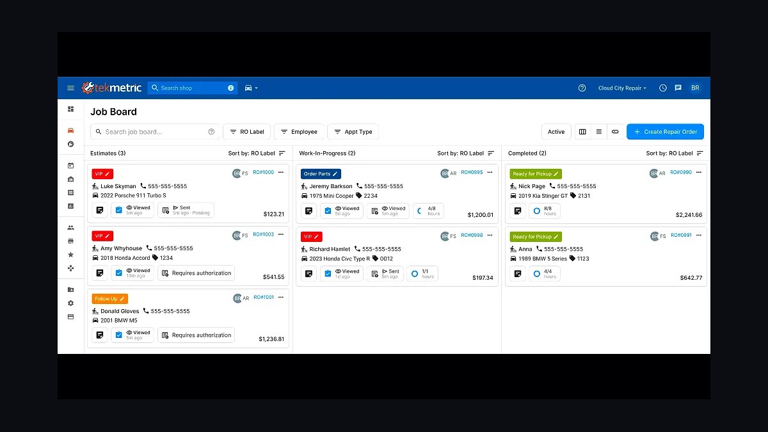Change Estimates column sort by RO Label
Screen dimensions: 768x432
257,154
